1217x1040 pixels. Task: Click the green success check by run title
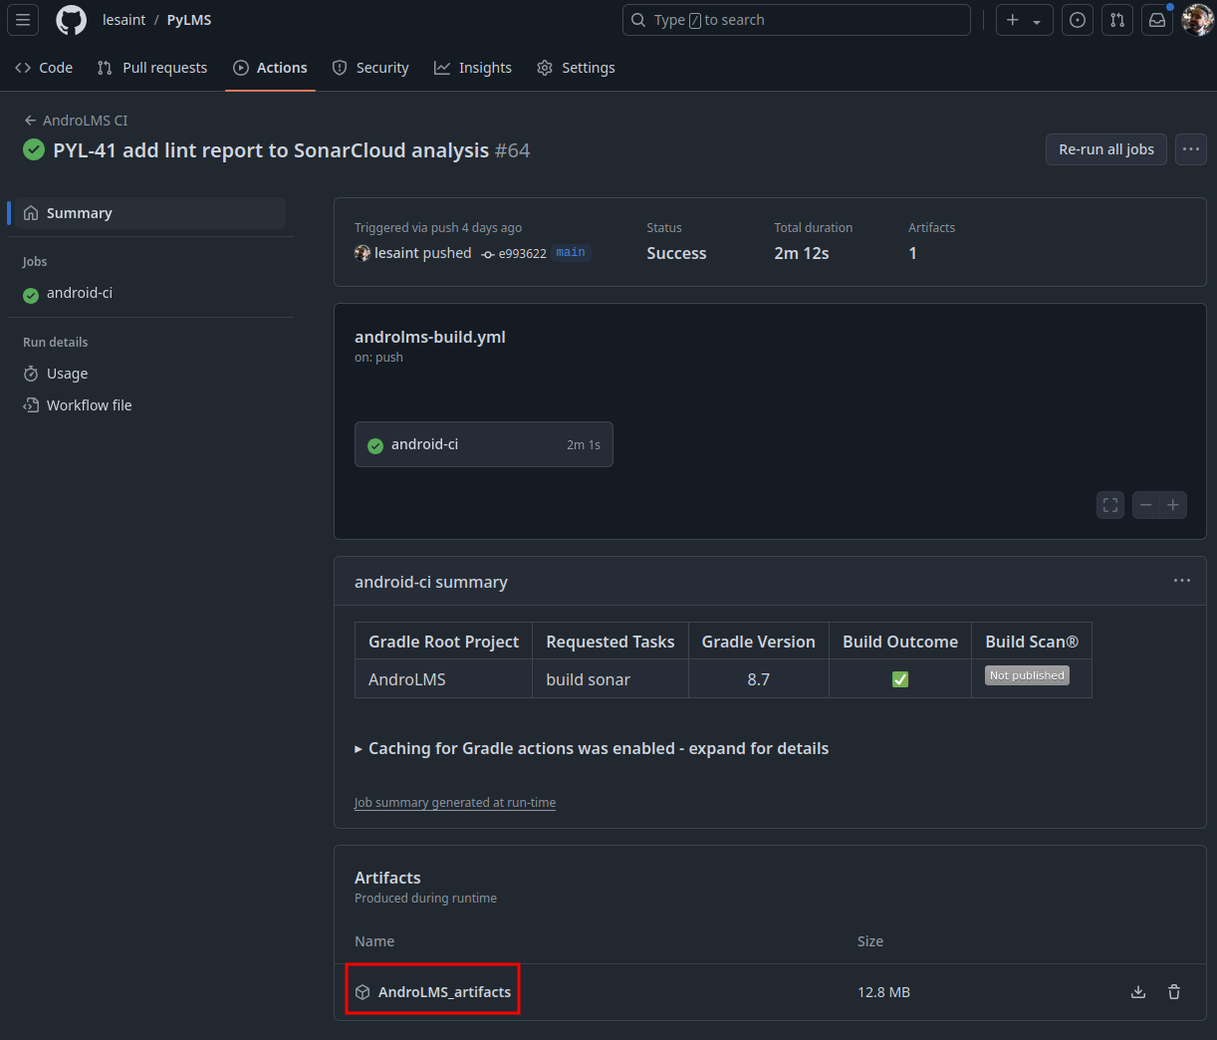point(34,149)
